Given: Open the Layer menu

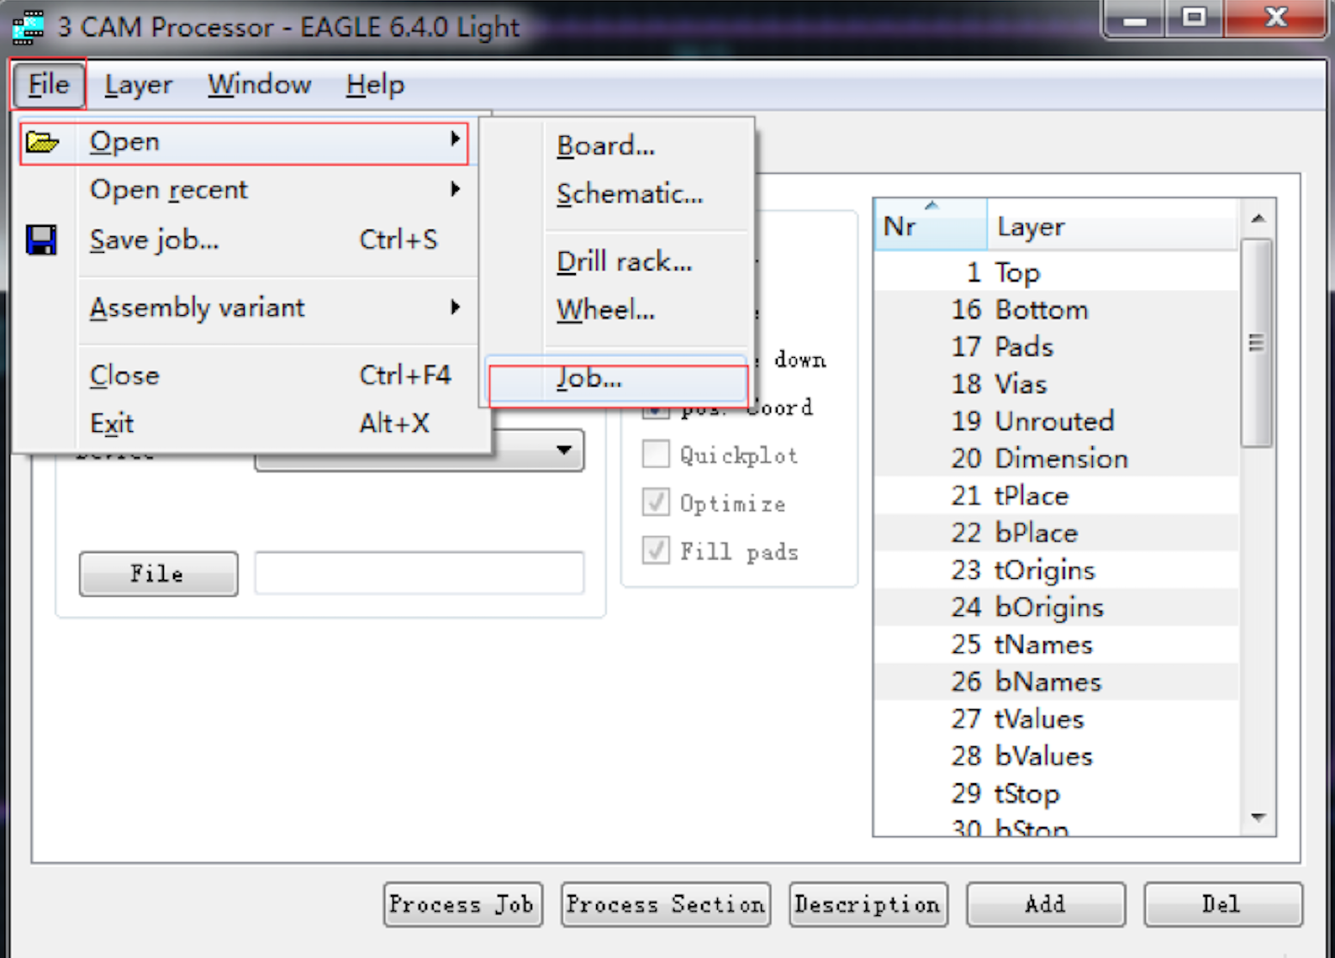Looking at the screenshot, I should pyautogui.click(x=139, y=84).
